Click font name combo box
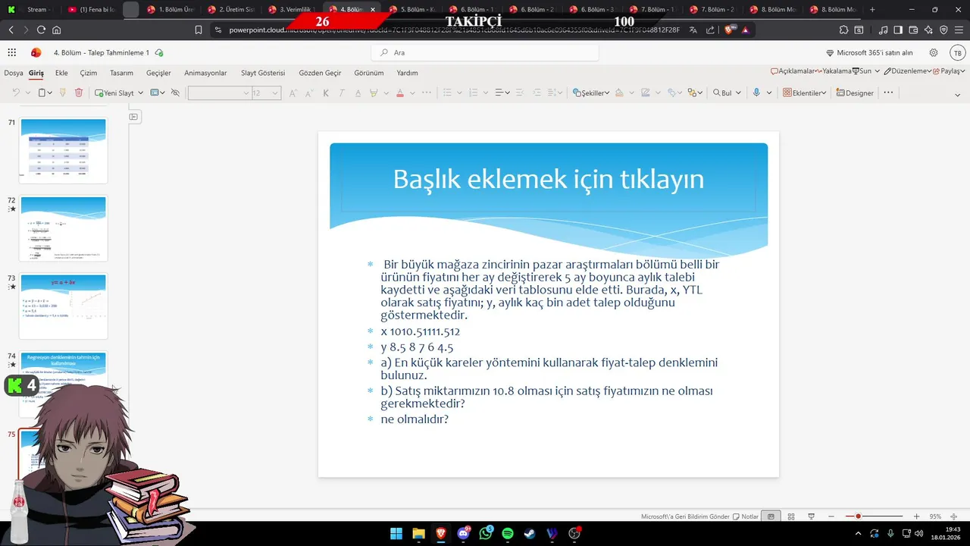 coord(219,93)
